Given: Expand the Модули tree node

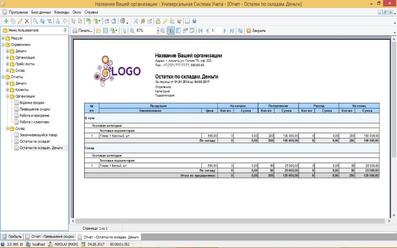Looking at the screenshot, I should click(x=3, y=38).
